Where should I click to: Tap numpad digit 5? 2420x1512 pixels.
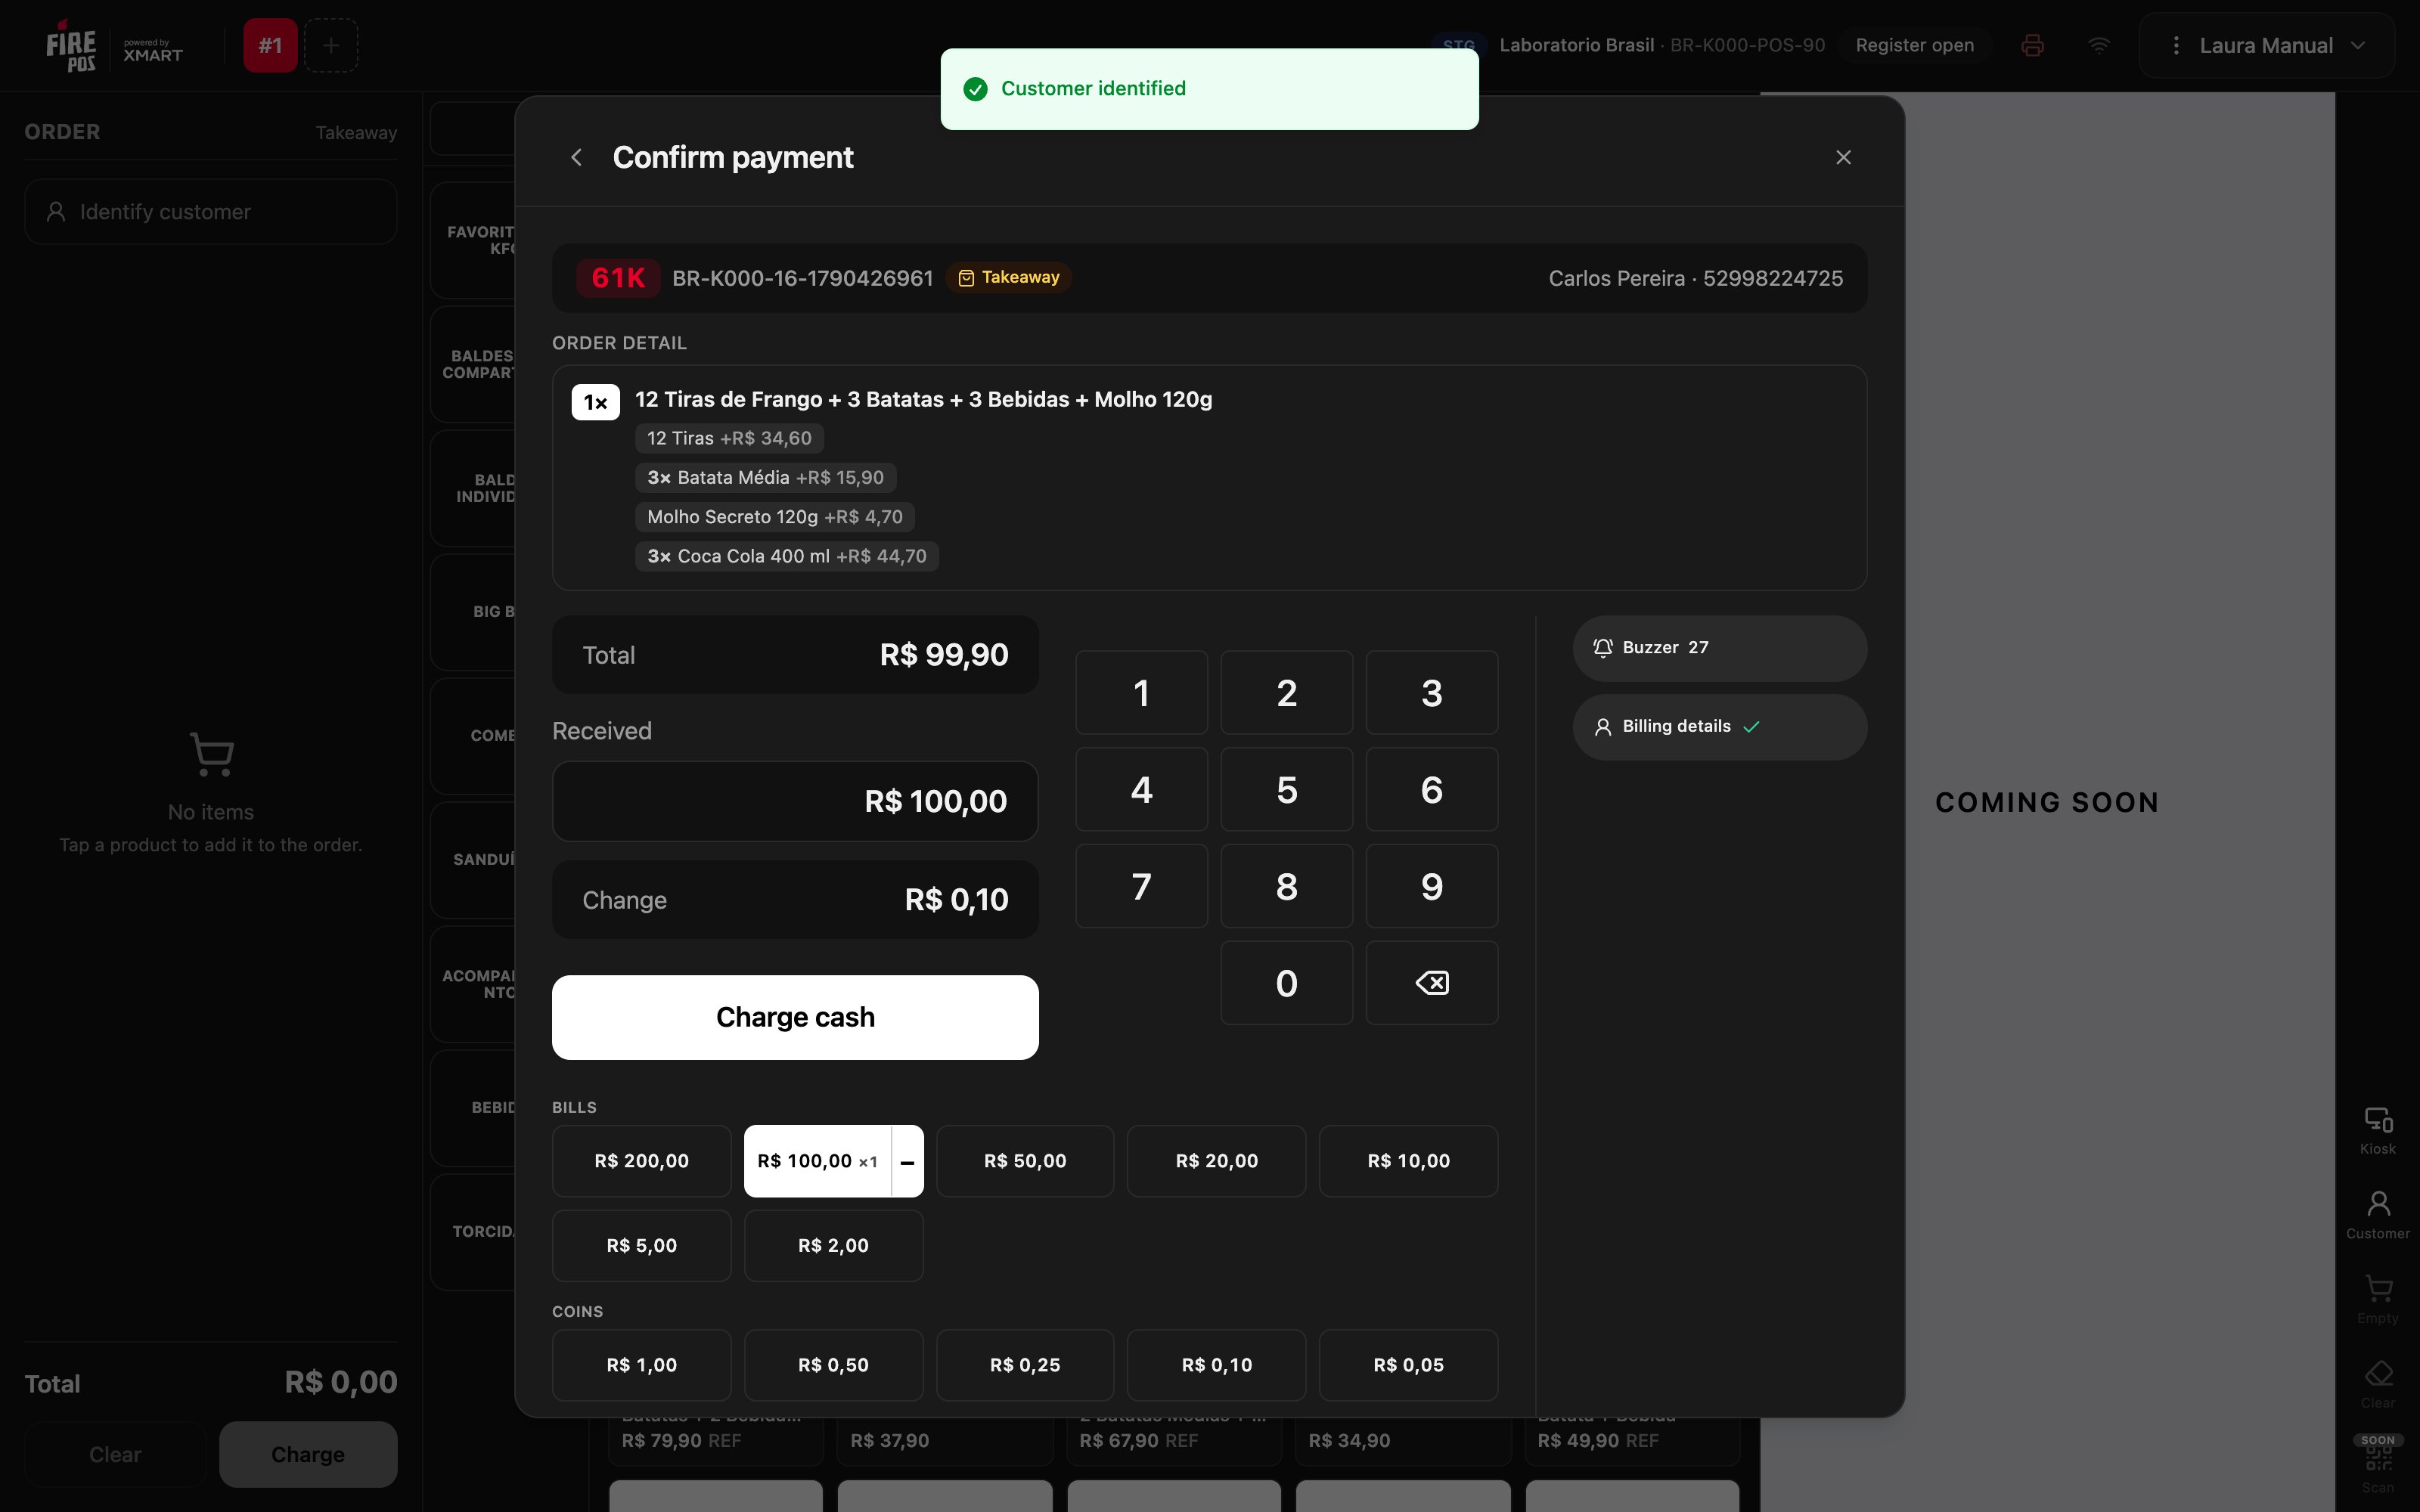1286,790
